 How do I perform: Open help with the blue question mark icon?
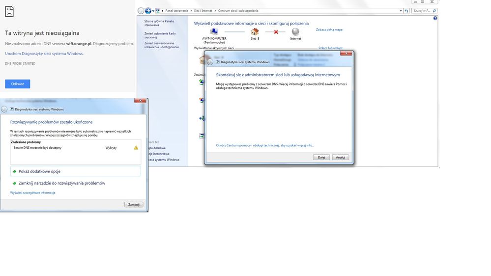click(435, 18)
